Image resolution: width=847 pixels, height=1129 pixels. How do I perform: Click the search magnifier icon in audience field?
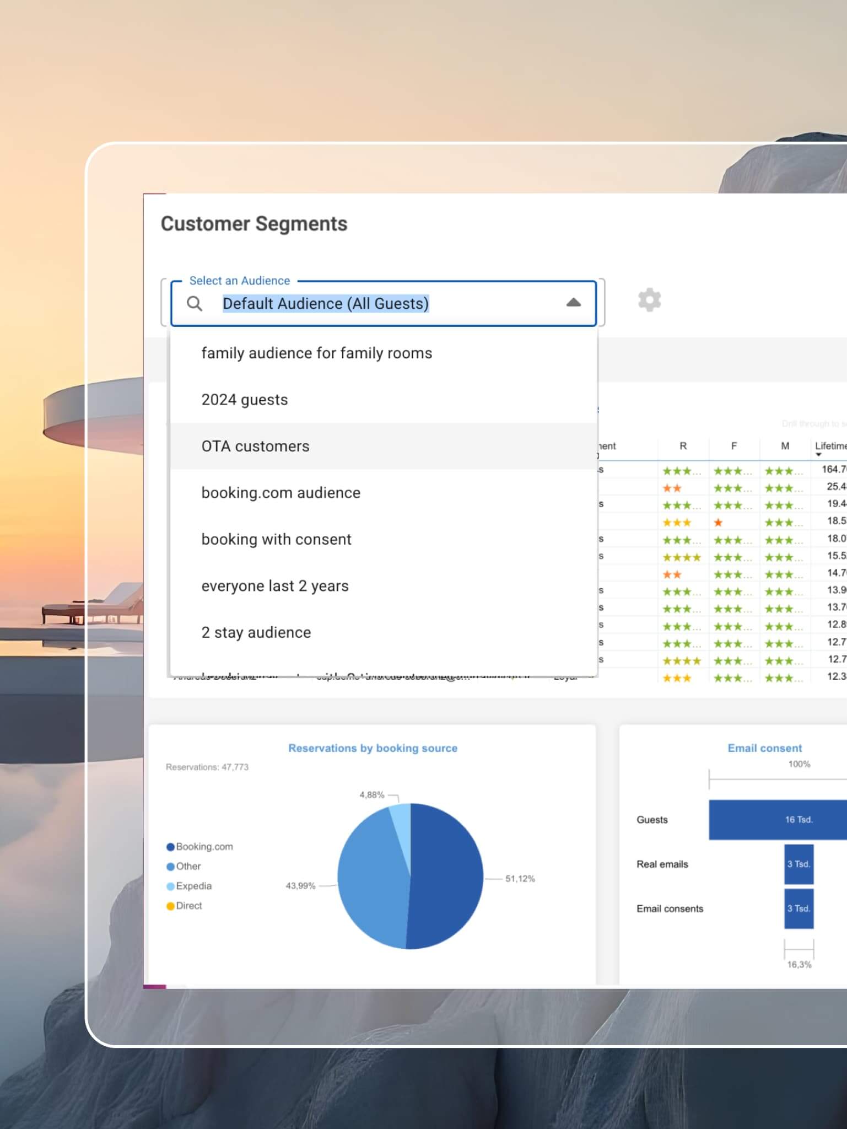click(195, 304)
